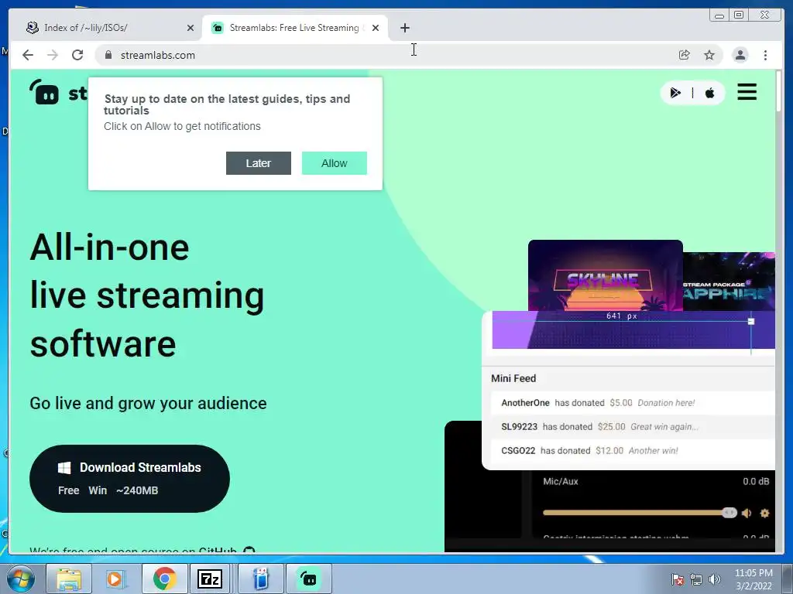The image size is (793, 594).
Task: Expand the hamburger navigation menu
Action: click(x=747, y=92)
